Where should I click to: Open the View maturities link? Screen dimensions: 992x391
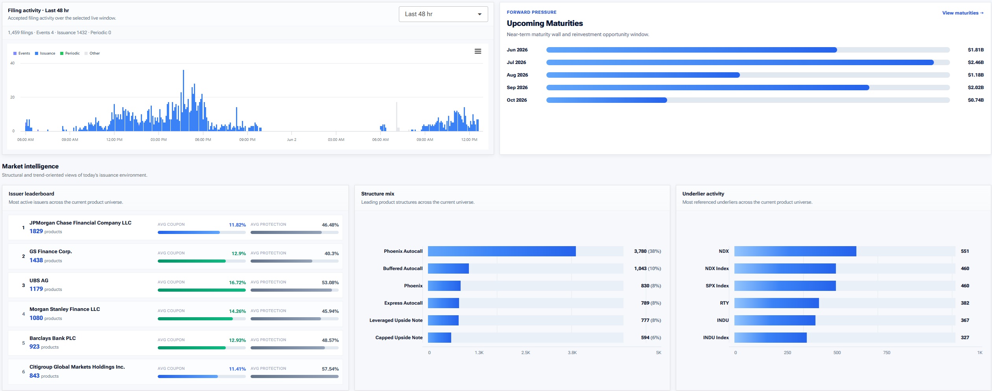point(963,13)
